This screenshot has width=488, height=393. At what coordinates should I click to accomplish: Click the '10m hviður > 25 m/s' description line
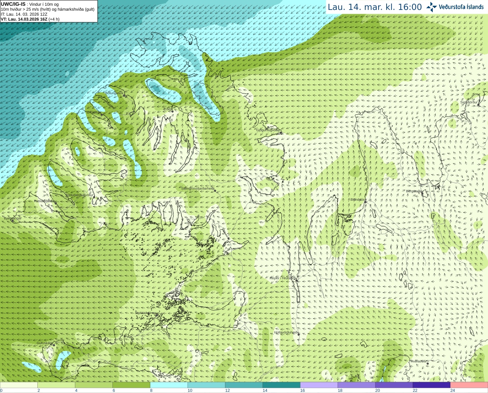click(48, 9)
